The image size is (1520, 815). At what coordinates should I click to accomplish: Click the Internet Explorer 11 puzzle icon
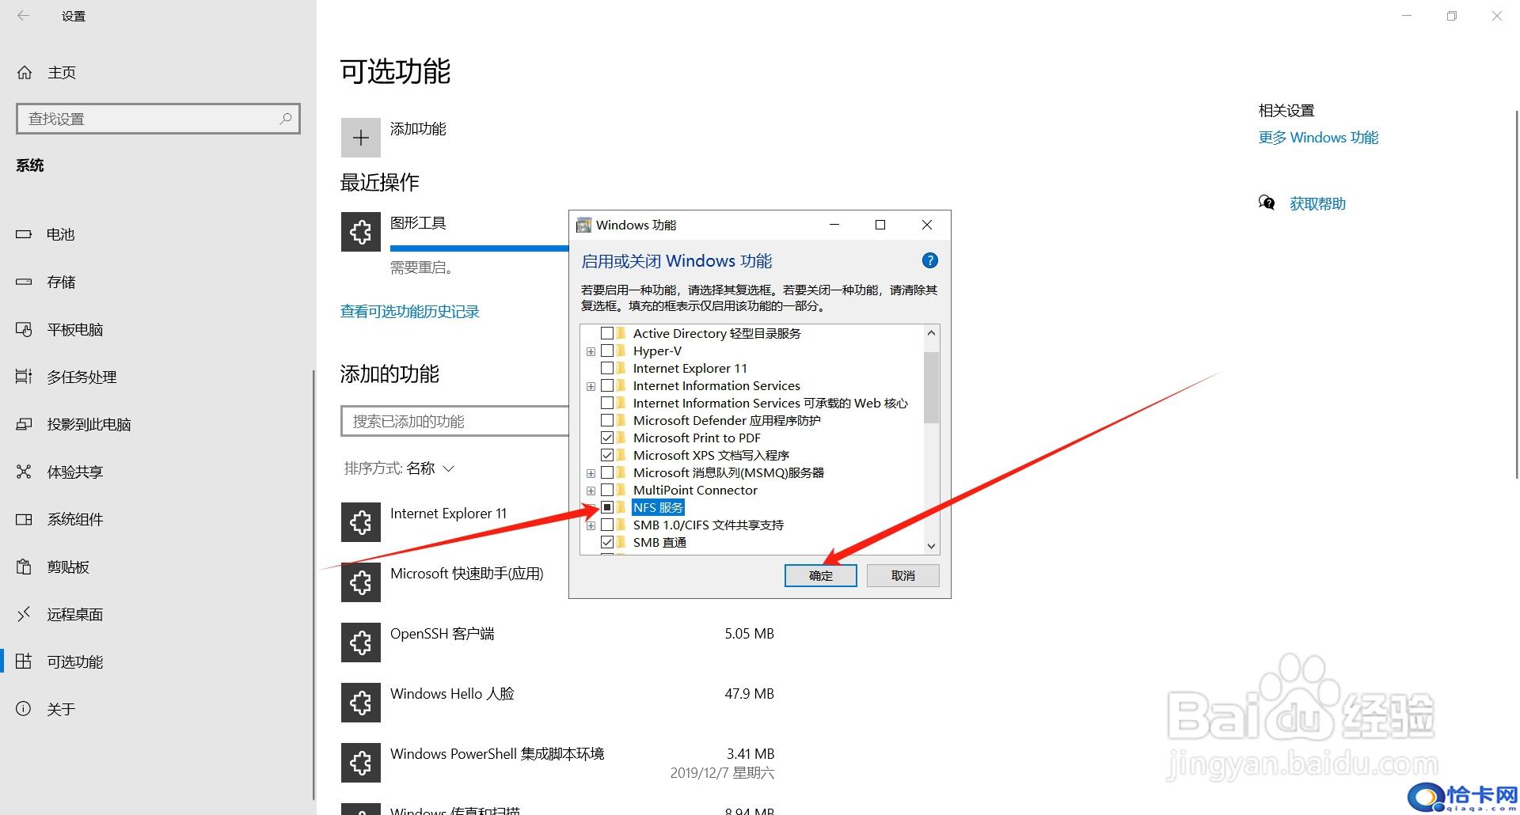click(361, 522)
